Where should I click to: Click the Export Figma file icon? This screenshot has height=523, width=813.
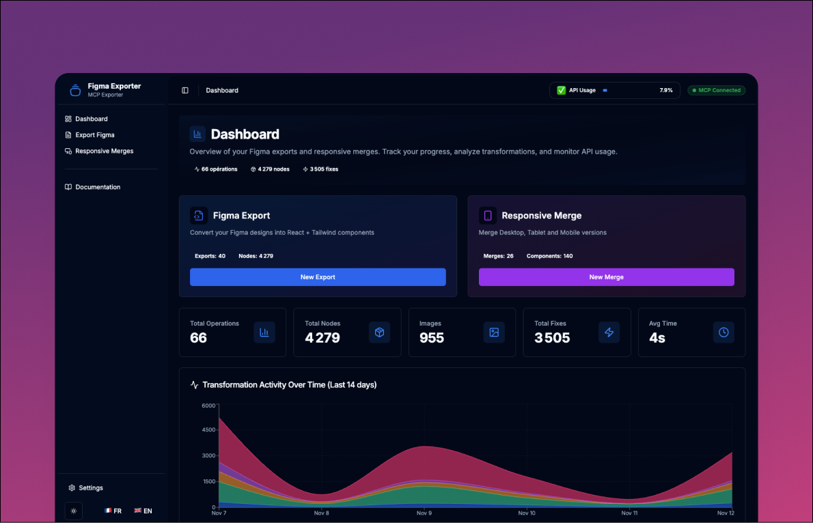tap(68, 135)
